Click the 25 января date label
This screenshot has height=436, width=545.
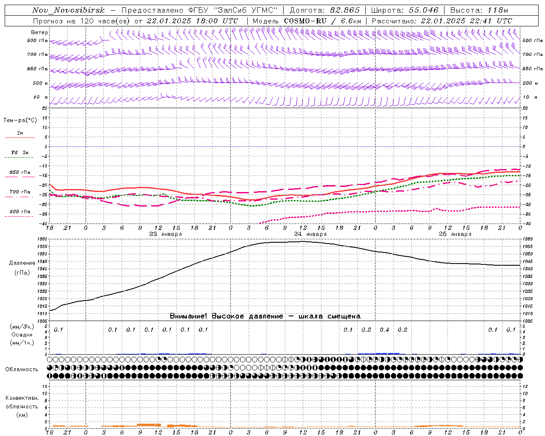[455, 234]
